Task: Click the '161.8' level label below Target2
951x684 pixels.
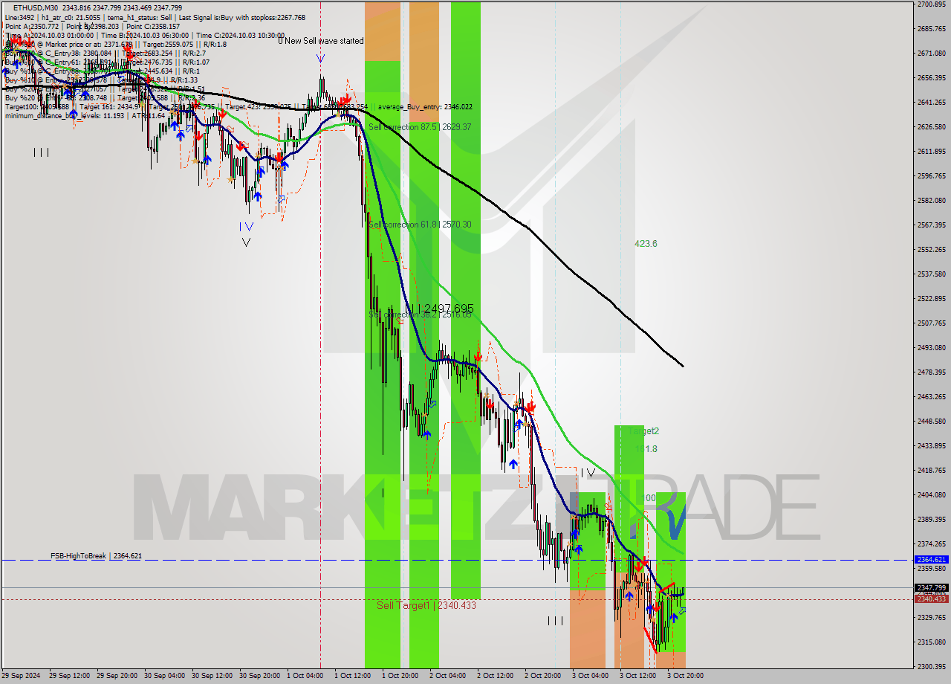Action: [x=646, y=449]
